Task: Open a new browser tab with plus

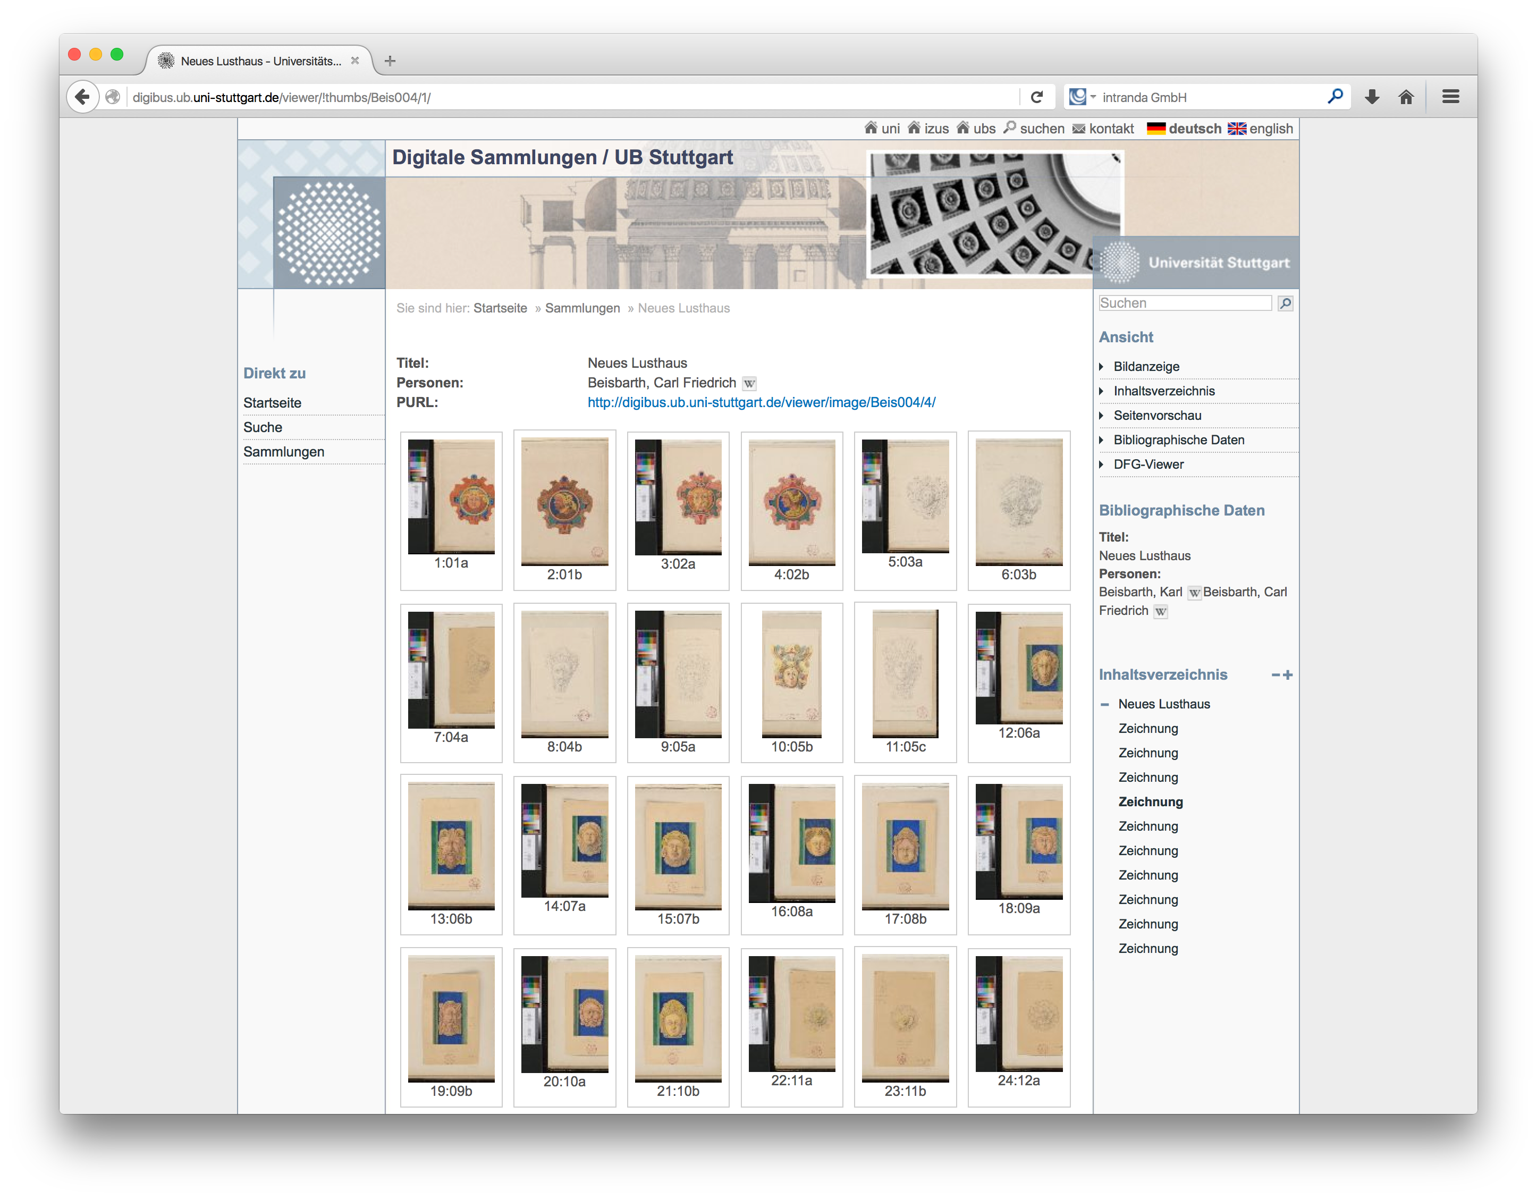Action: click(x=390, y=61)
